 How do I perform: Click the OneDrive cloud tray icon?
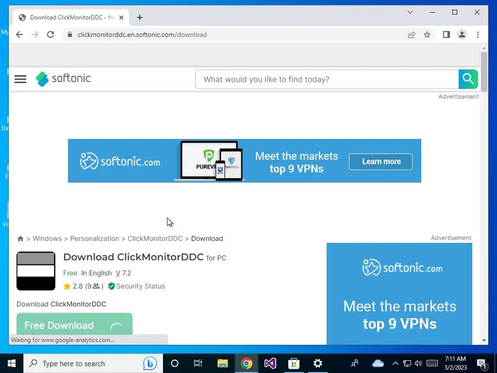coord(378,363)
